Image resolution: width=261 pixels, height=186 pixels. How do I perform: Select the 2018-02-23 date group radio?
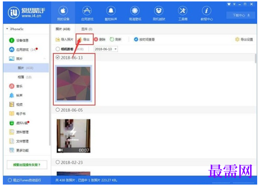tap(57, 162)
